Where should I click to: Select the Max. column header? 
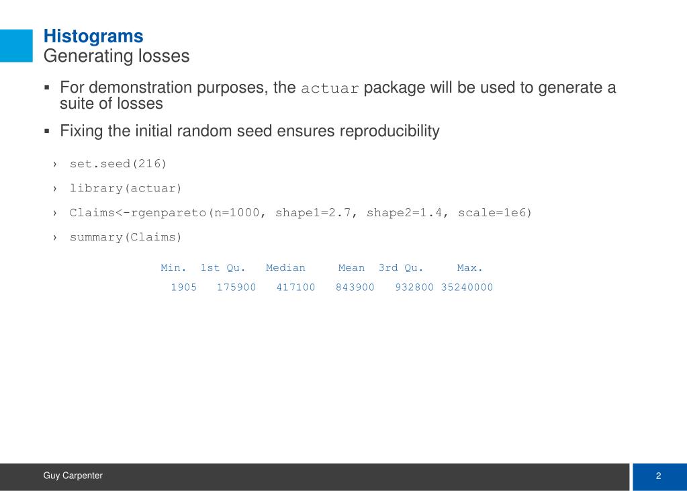[469, 268]
